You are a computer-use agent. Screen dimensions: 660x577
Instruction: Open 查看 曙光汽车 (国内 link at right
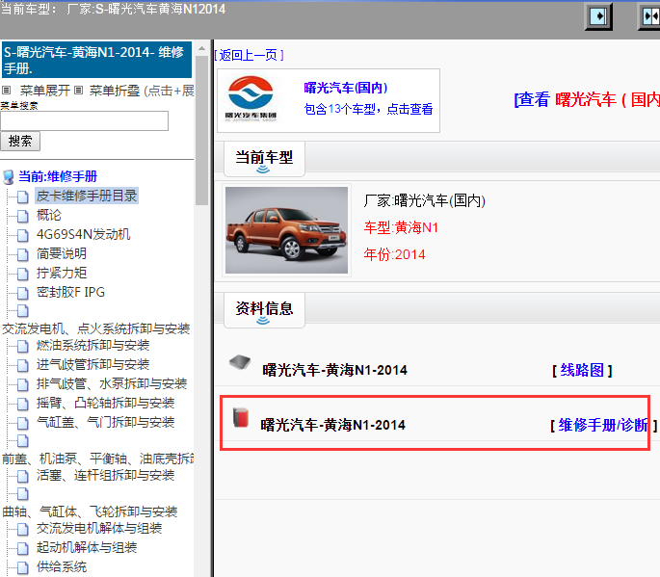click(x=587, y=100)
